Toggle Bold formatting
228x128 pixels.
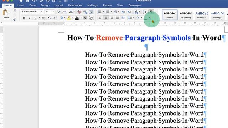[x=24, y=18]
